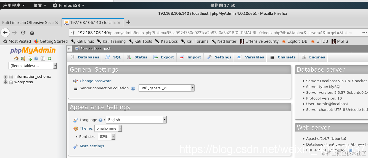Close the Kali Linux browser tab
The image size is (368, 158).
coord(57,23)
